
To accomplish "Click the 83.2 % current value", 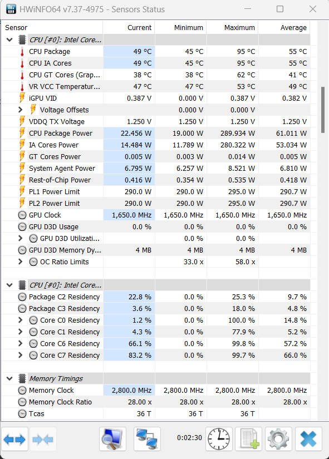I will [x=140, y=356].
